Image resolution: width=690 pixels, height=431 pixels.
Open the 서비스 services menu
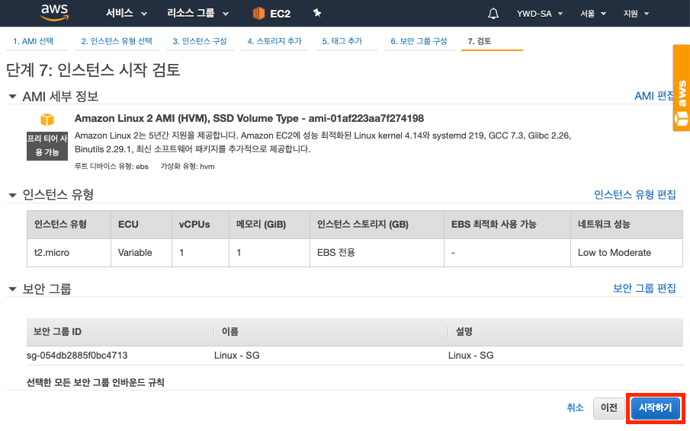point(127,14)
